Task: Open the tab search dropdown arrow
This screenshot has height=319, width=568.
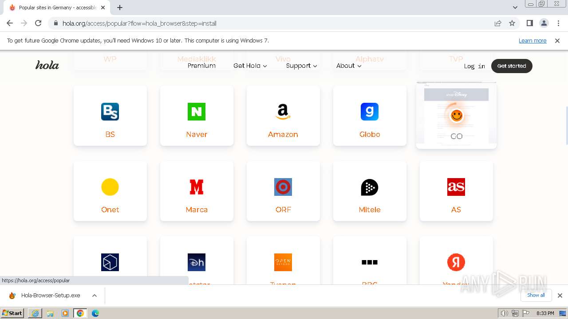Action: [x=515, y=8]
